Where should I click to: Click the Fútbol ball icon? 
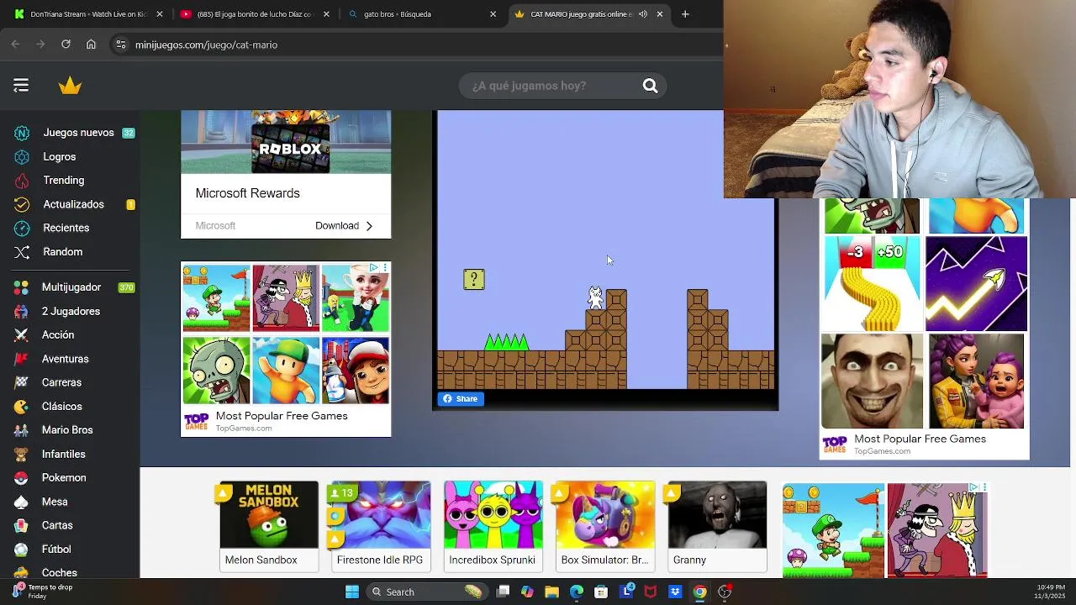pyautogui.click(x=22, y=549)
